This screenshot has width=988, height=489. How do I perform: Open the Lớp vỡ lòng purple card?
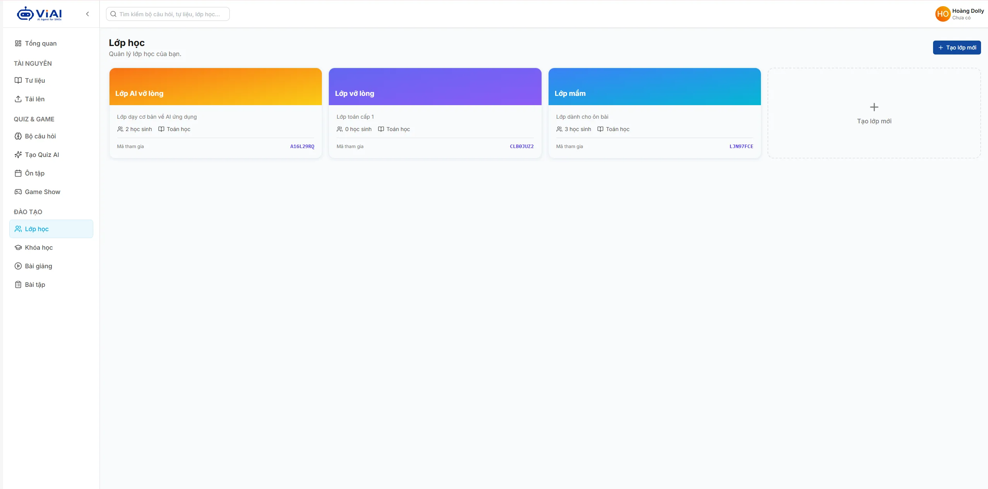point(435,113)
